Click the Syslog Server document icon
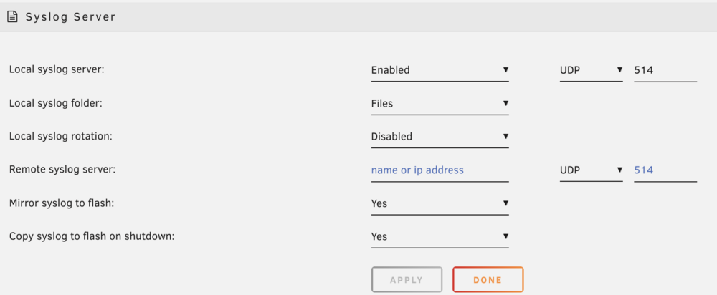This screenshot has height=295, width=717. point(12,17)
